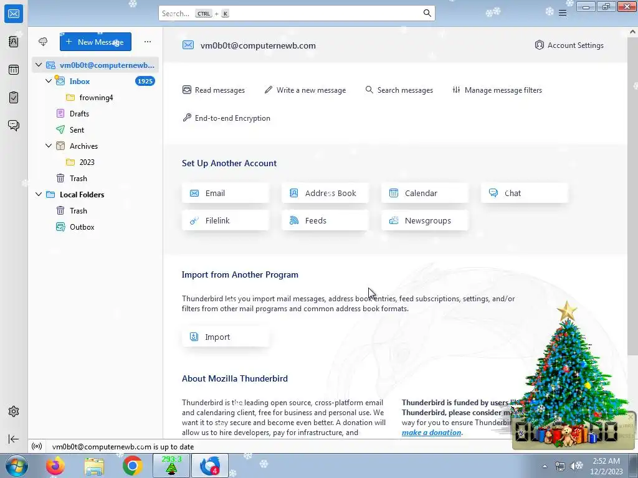638x478 pixels.
Task: Set up a Chat account
Action: (x=525, y=193)
